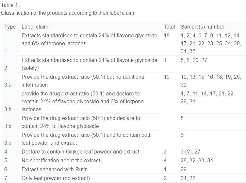Select the total cell showing 18
Image resolution: width=246 pixels, height=183 pixels.
(x=167, y=35)
